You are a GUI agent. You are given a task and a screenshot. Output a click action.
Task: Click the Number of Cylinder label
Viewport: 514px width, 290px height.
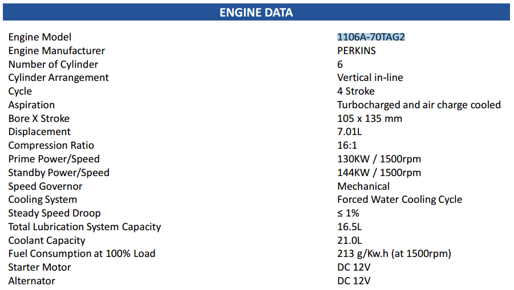click(x=53, y=64)
